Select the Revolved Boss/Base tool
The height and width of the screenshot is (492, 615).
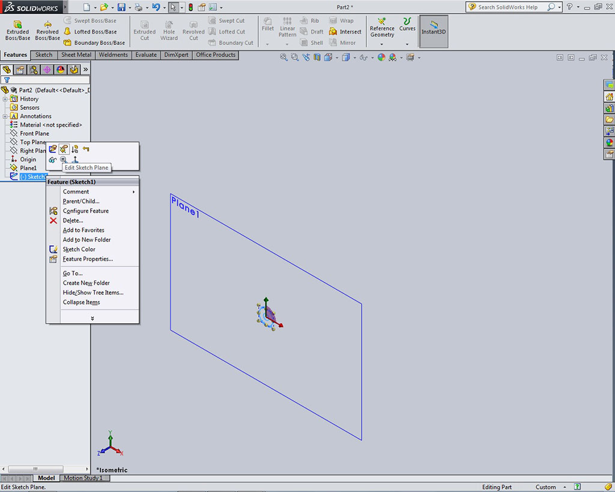(x=47, y=31)
